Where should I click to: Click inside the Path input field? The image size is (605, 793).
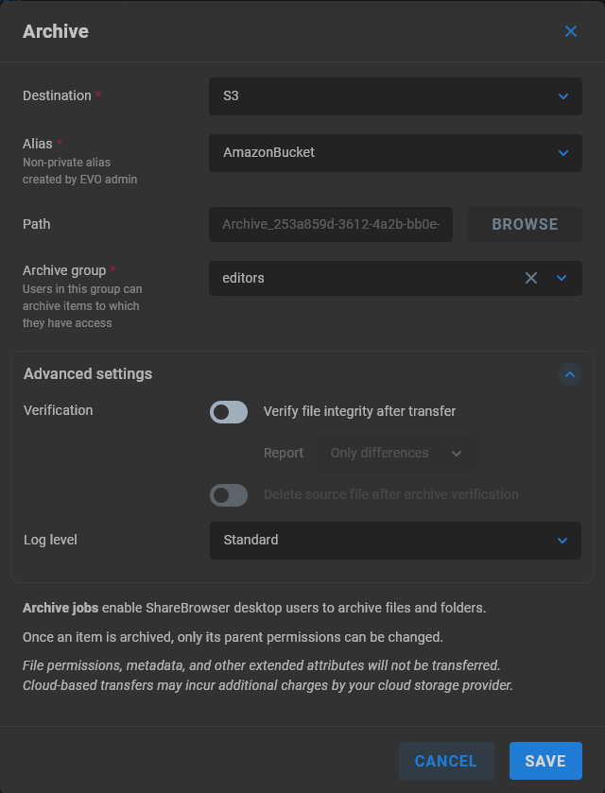[330, 224]
